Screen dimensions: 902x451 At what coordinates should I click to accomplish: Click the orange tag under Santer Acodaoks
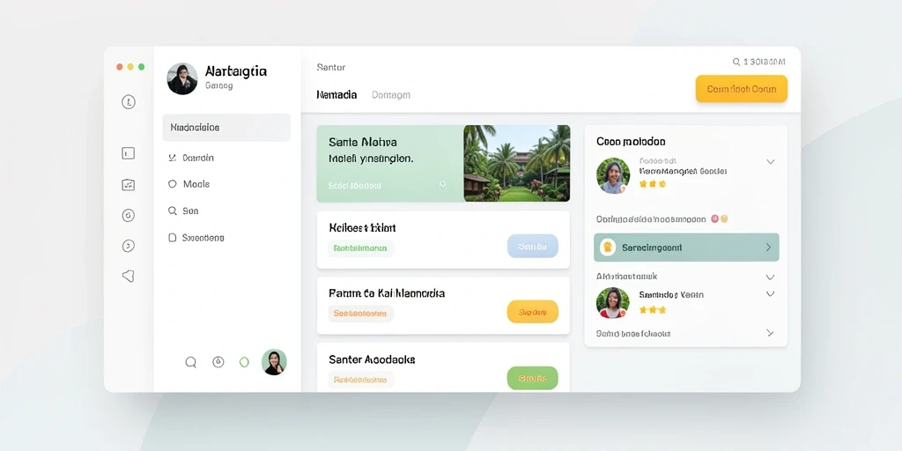click(x=360, y=380)
